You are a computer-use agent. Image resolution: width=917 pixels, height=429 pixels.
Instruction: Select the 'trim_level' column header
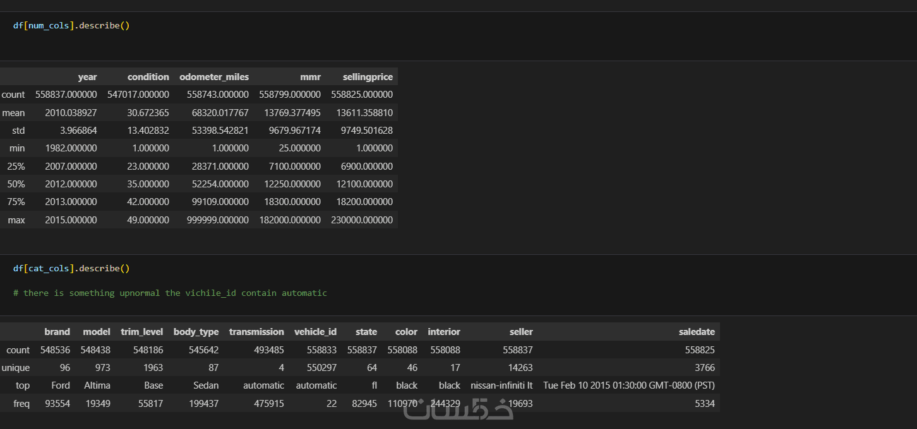[x=142, y=332]
